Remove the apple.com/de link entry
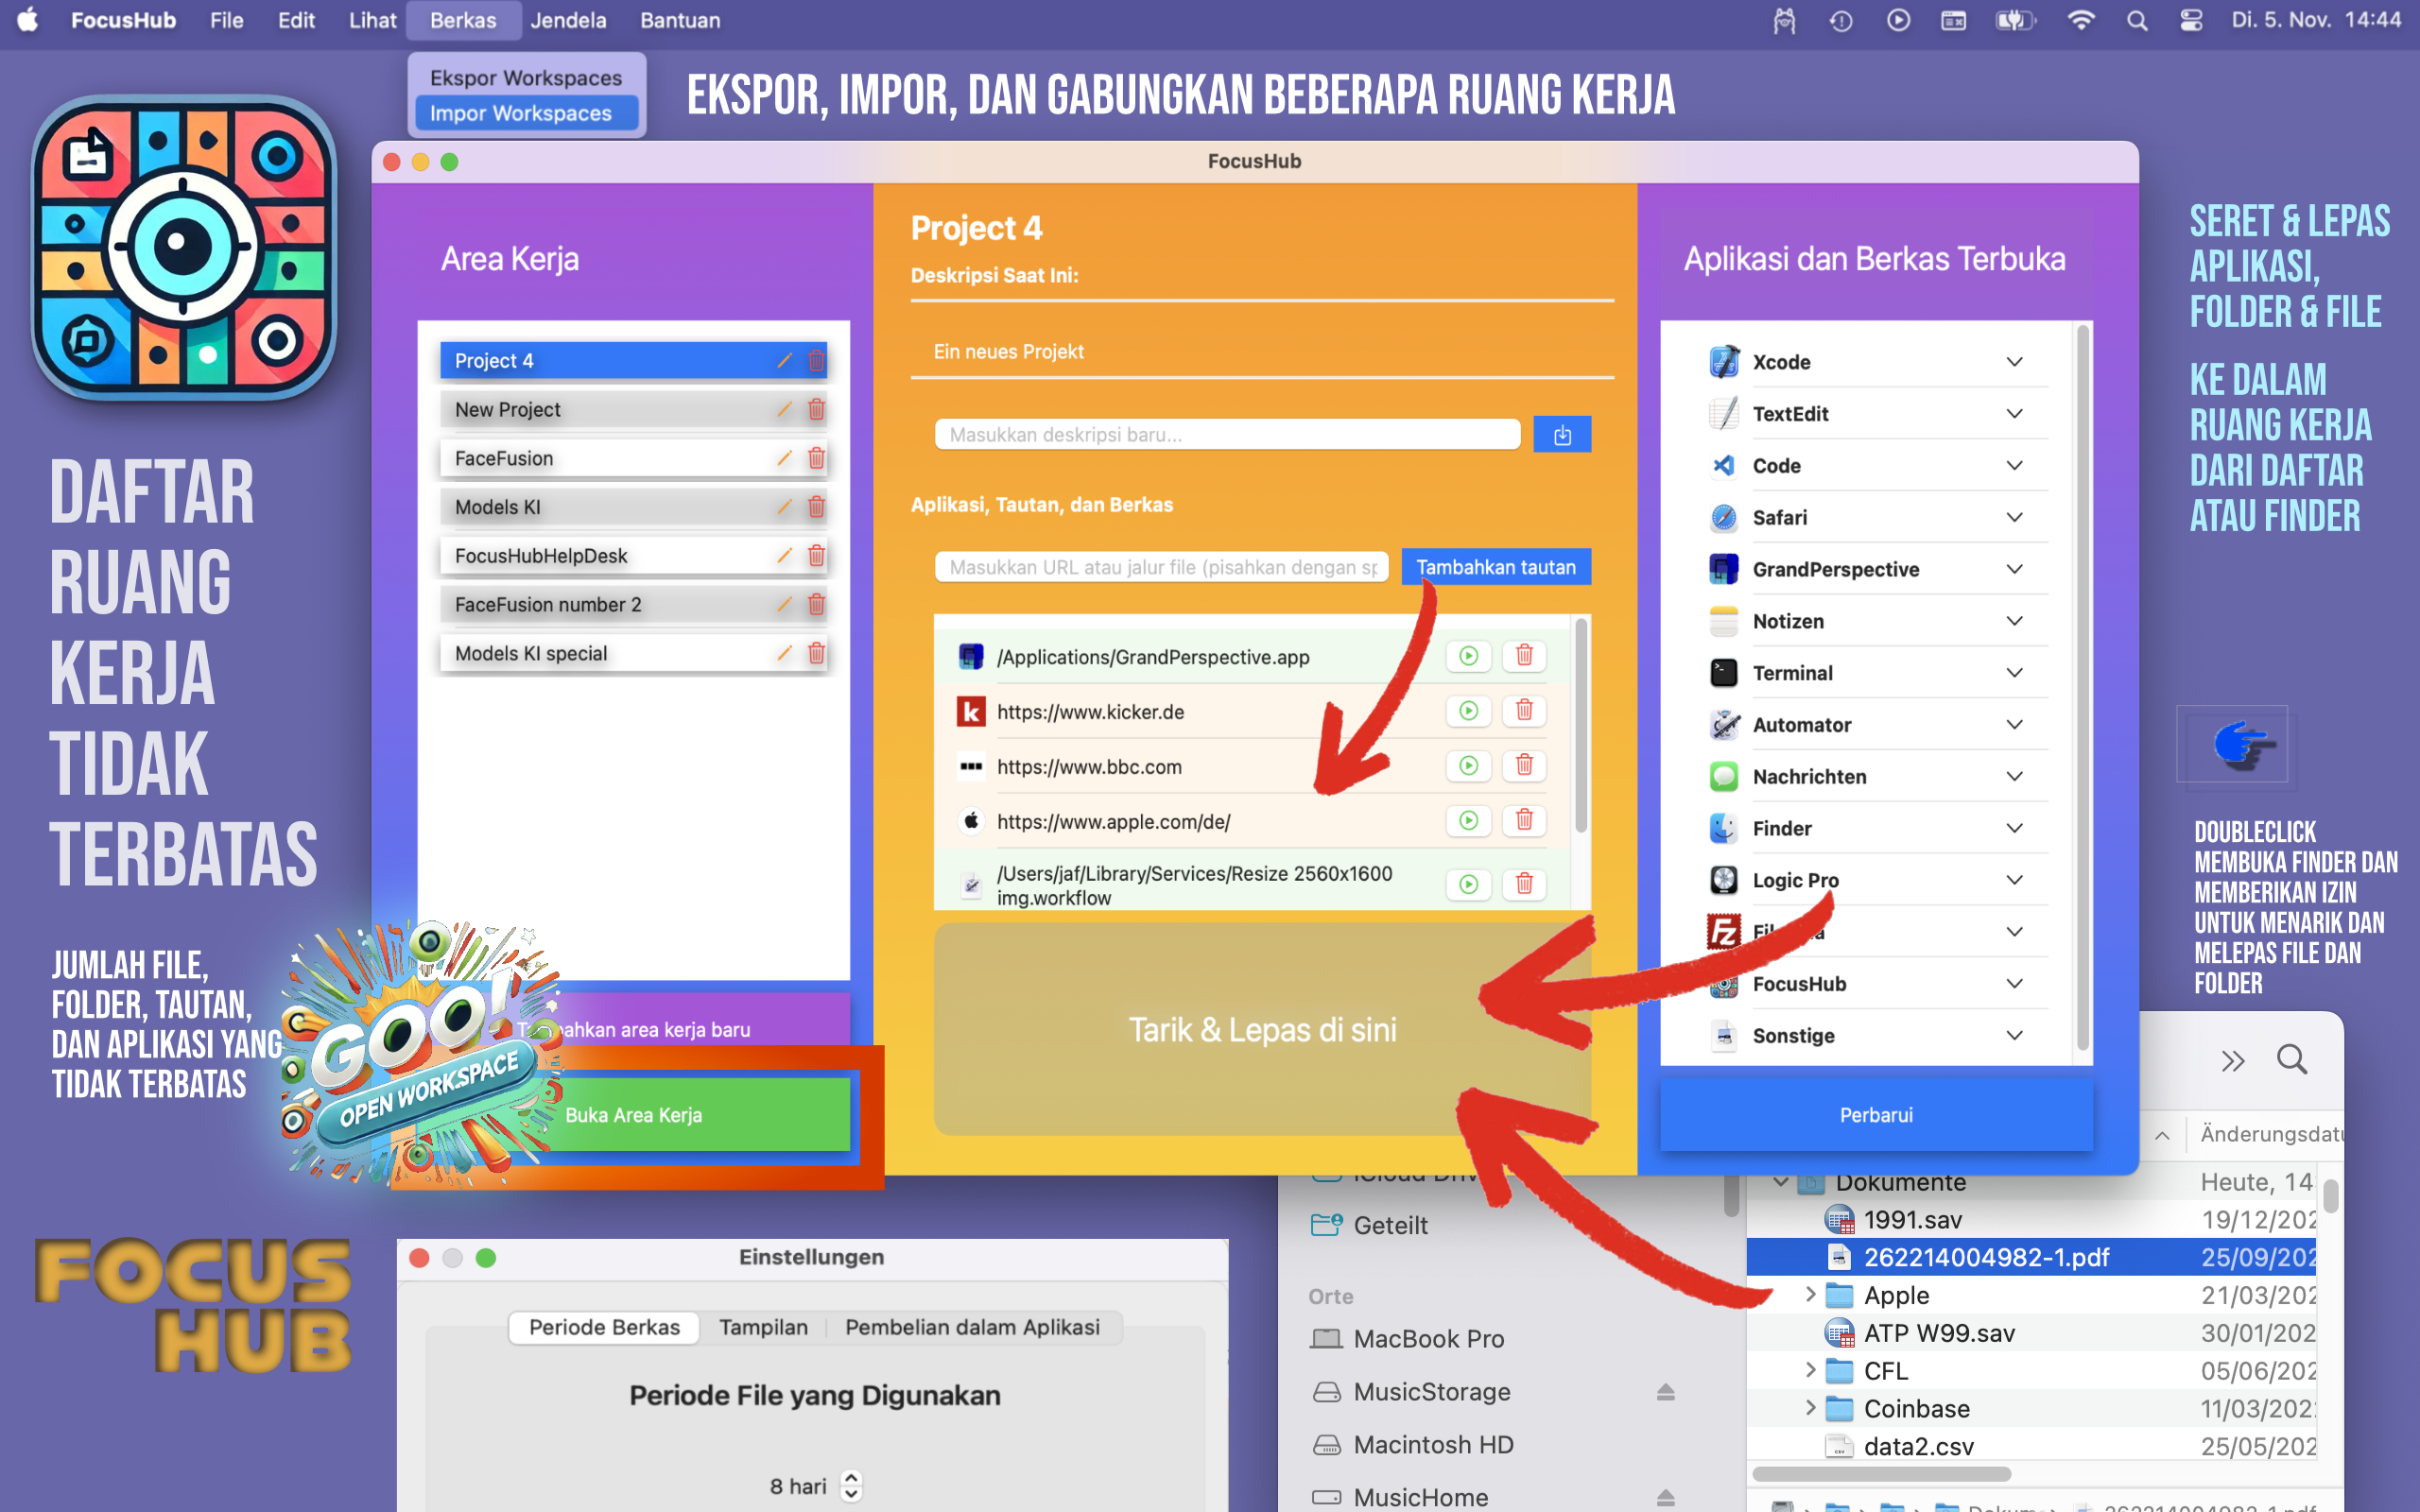The width and height of the screenshot is (2420, 1512). (1524, 821)
